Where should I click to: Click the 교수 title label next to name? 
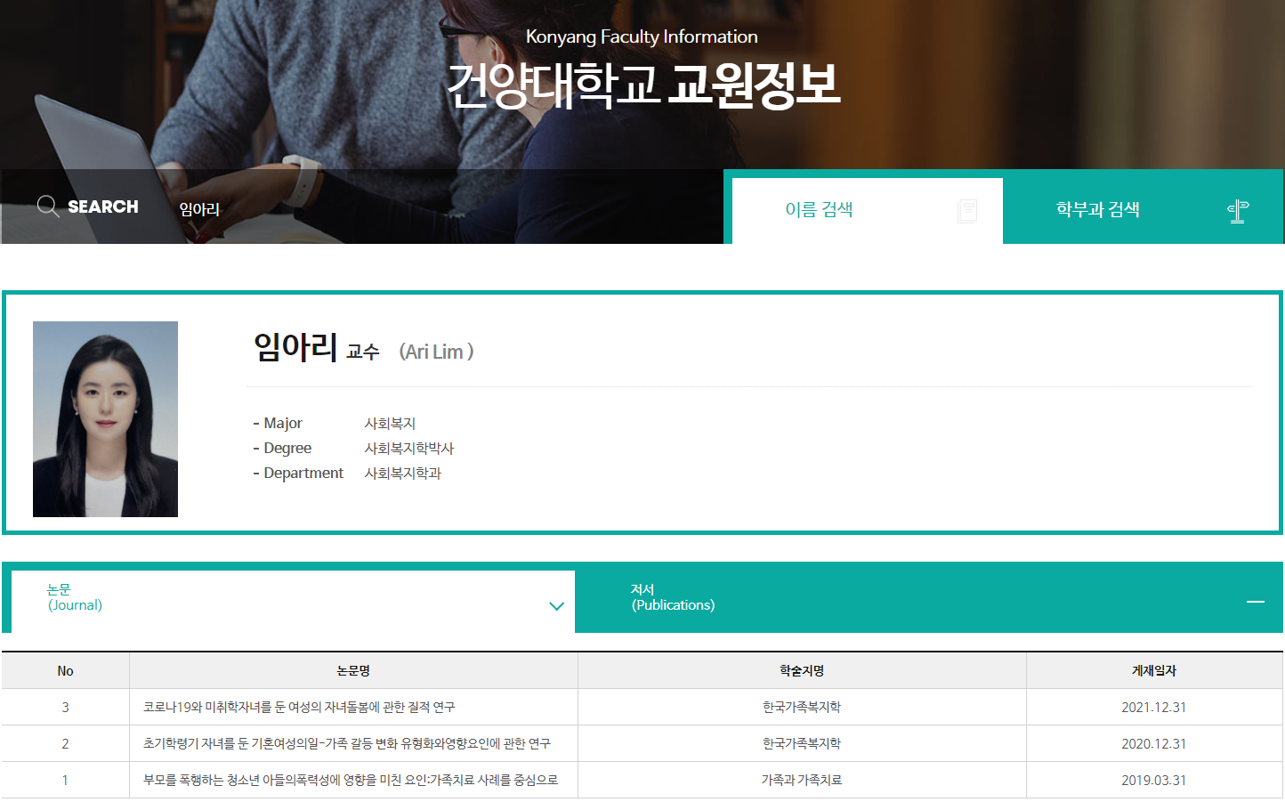pyautogui.click(x=363, y=352)
